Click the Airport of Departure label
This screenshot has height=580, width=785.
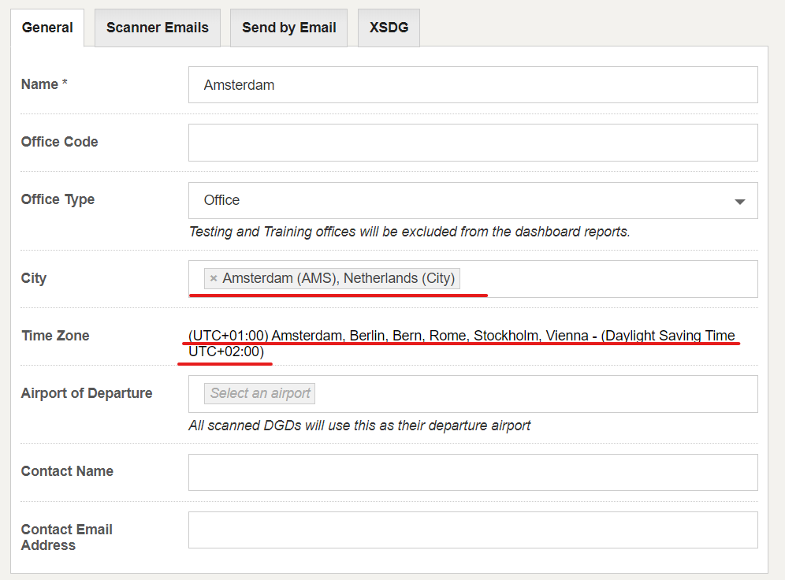point(87,393)
